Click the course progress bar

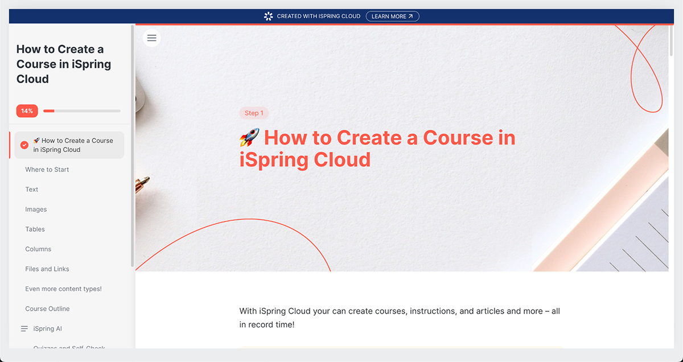81,111
